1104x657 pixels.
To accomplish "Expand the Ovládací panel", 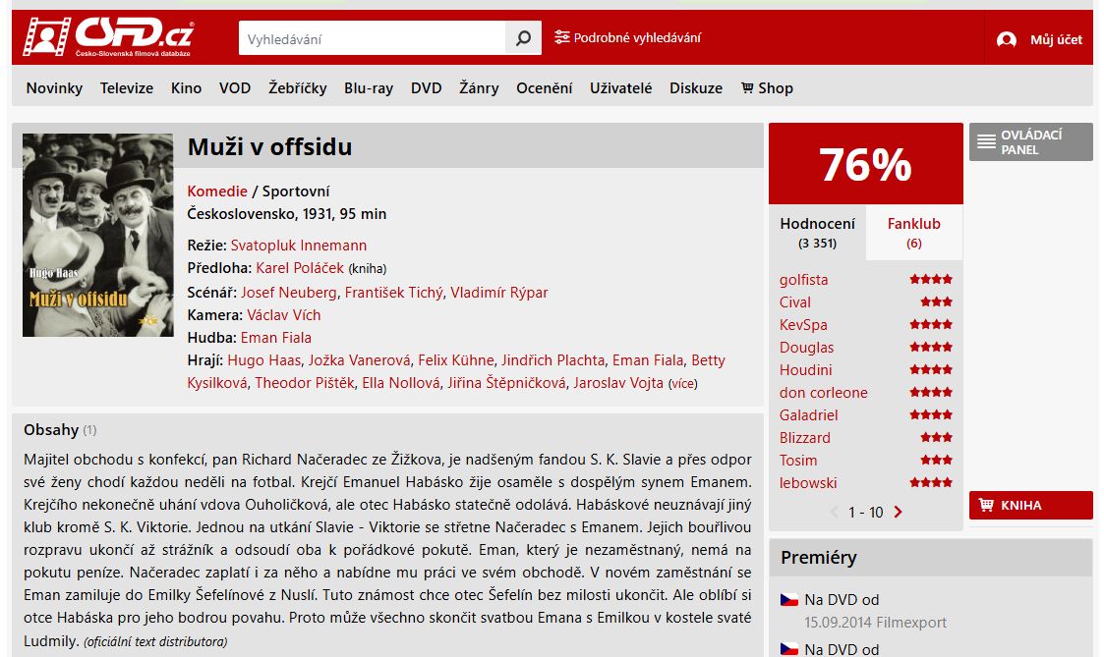I will tap(1031, 142).
